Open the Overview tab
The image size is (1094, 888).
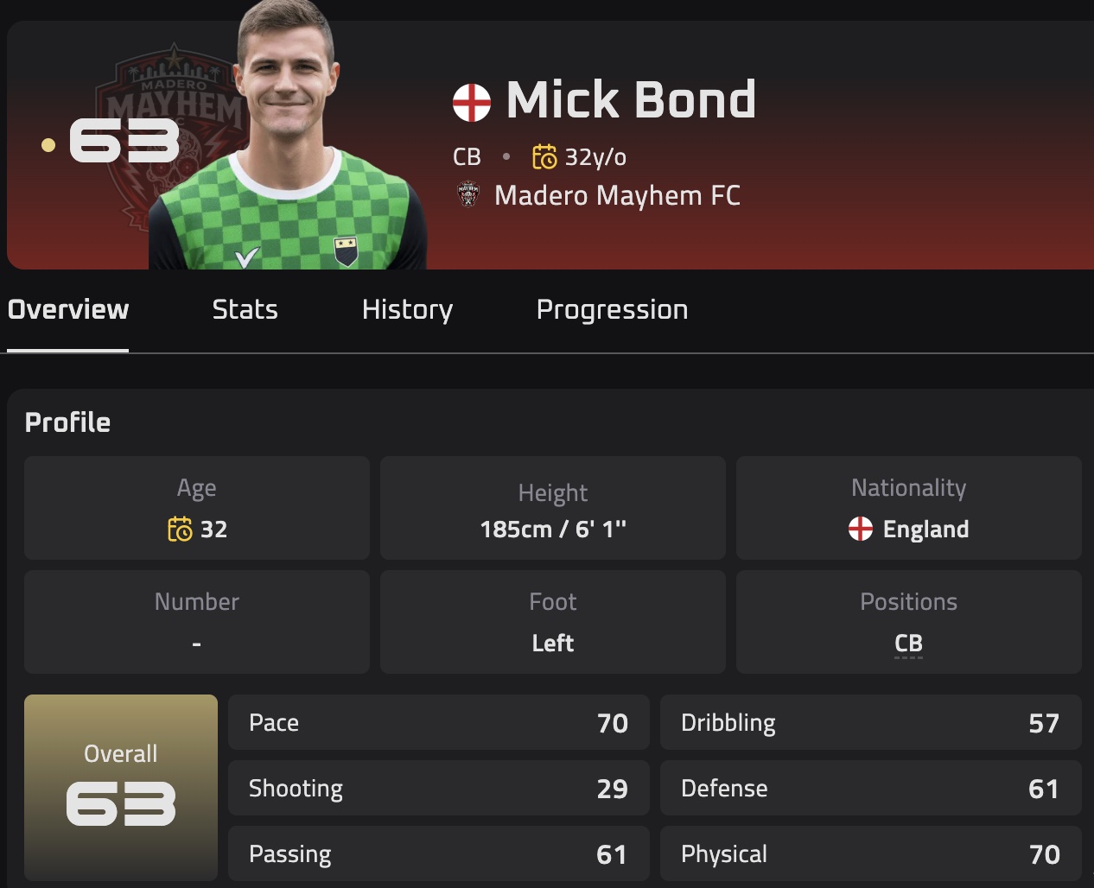[68, 309]
